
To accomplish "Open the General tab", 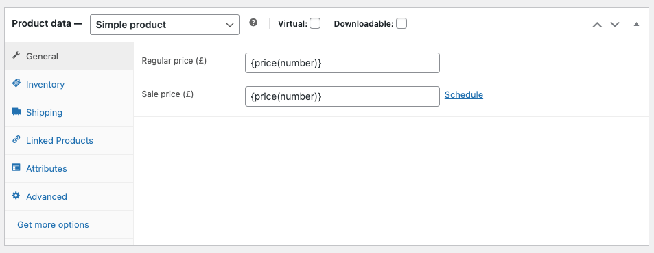I will click(x=69, y=56).
